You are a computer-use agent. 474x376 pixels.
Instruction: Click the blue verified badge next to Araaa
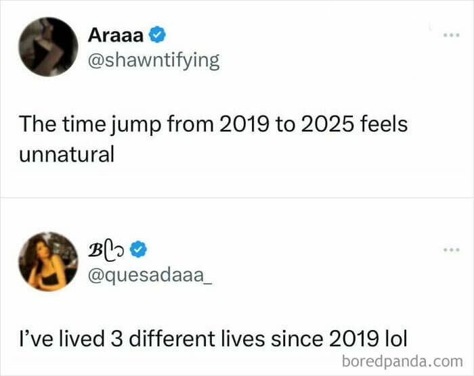click(157, 34)
